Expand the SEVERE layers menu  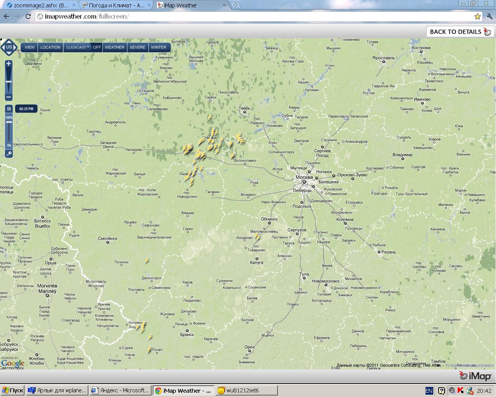click(137, 47)
